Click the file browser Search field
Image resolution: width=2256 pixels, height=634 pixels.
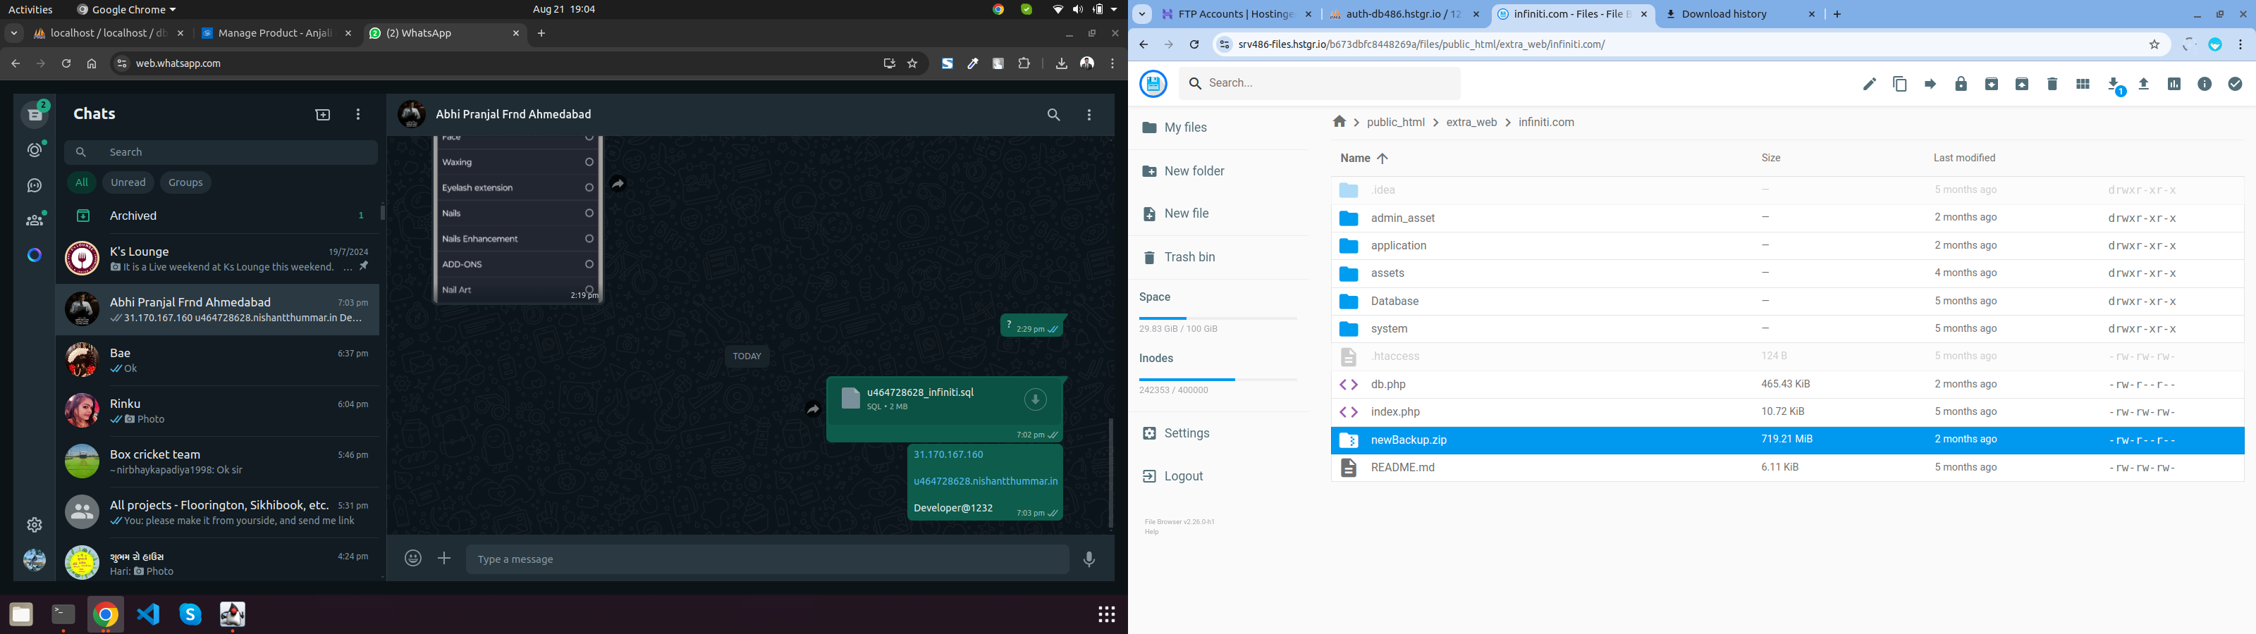1319,83
